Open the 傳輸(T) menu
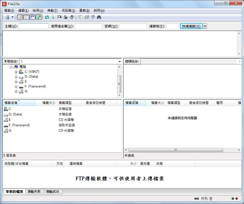244x204 pixels. click(x=52, y=11)
